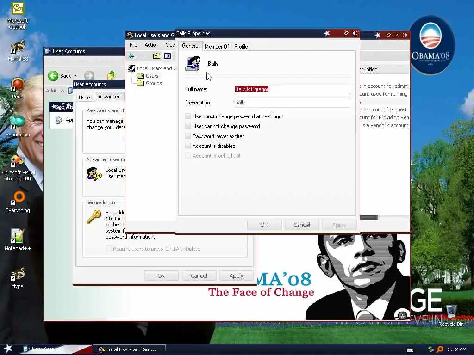474x355 pixels.
Task: Open Mypal desktop shortcut
Action: (x=18, y=278)
